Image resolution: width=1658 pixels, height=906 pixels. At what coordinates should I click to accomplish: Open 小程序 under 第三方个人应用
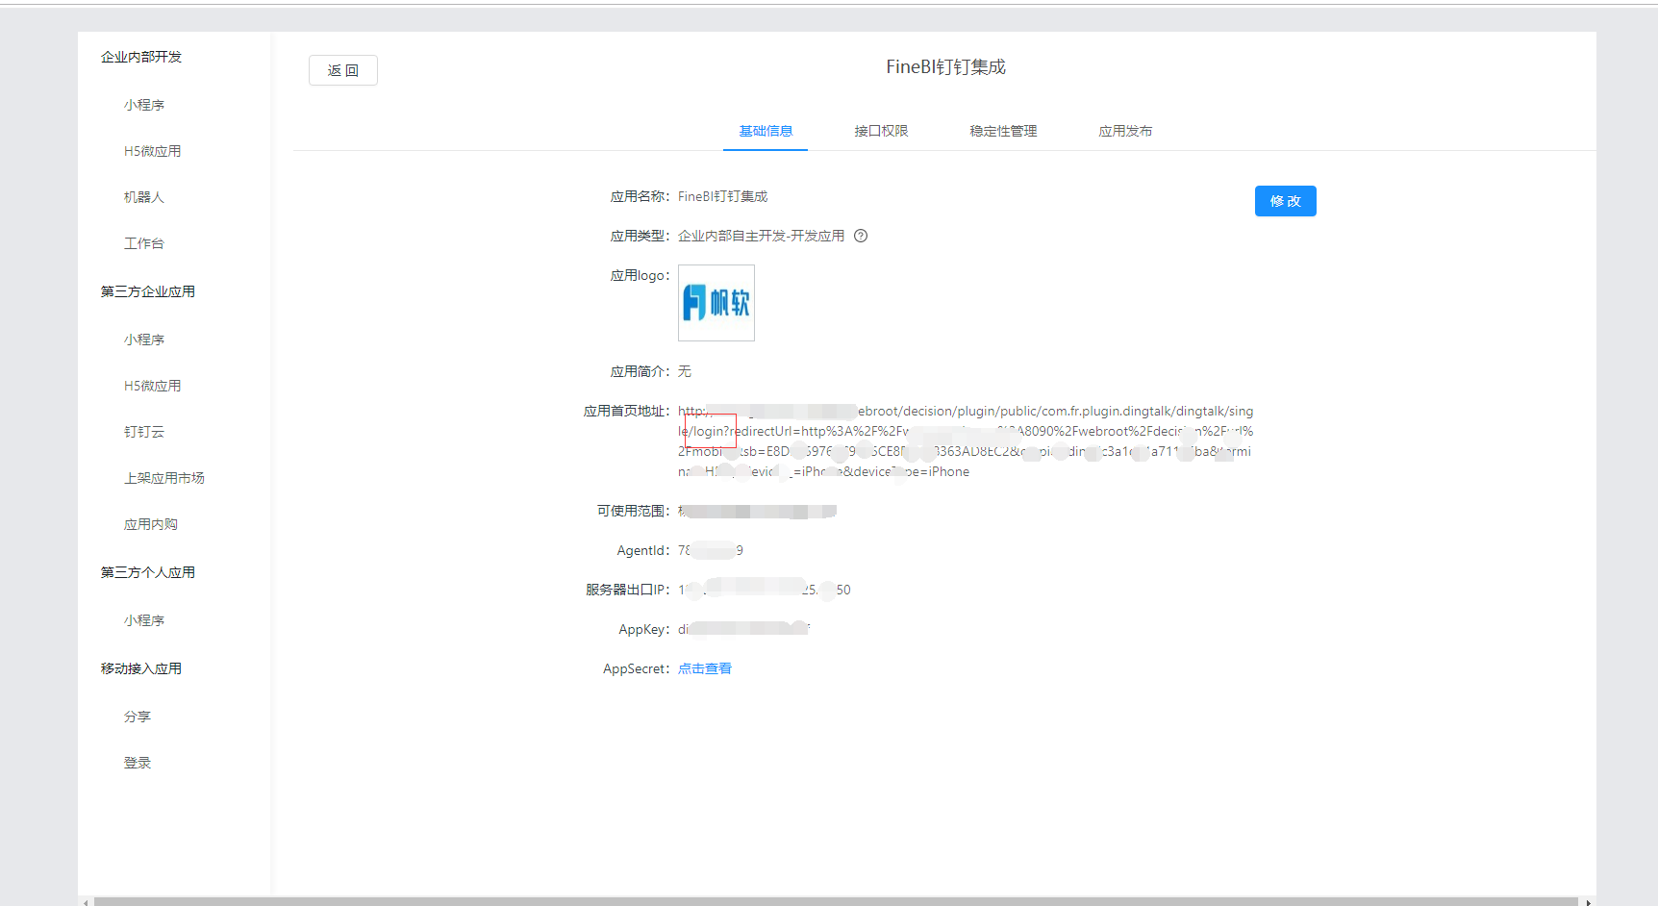[144, 620]
